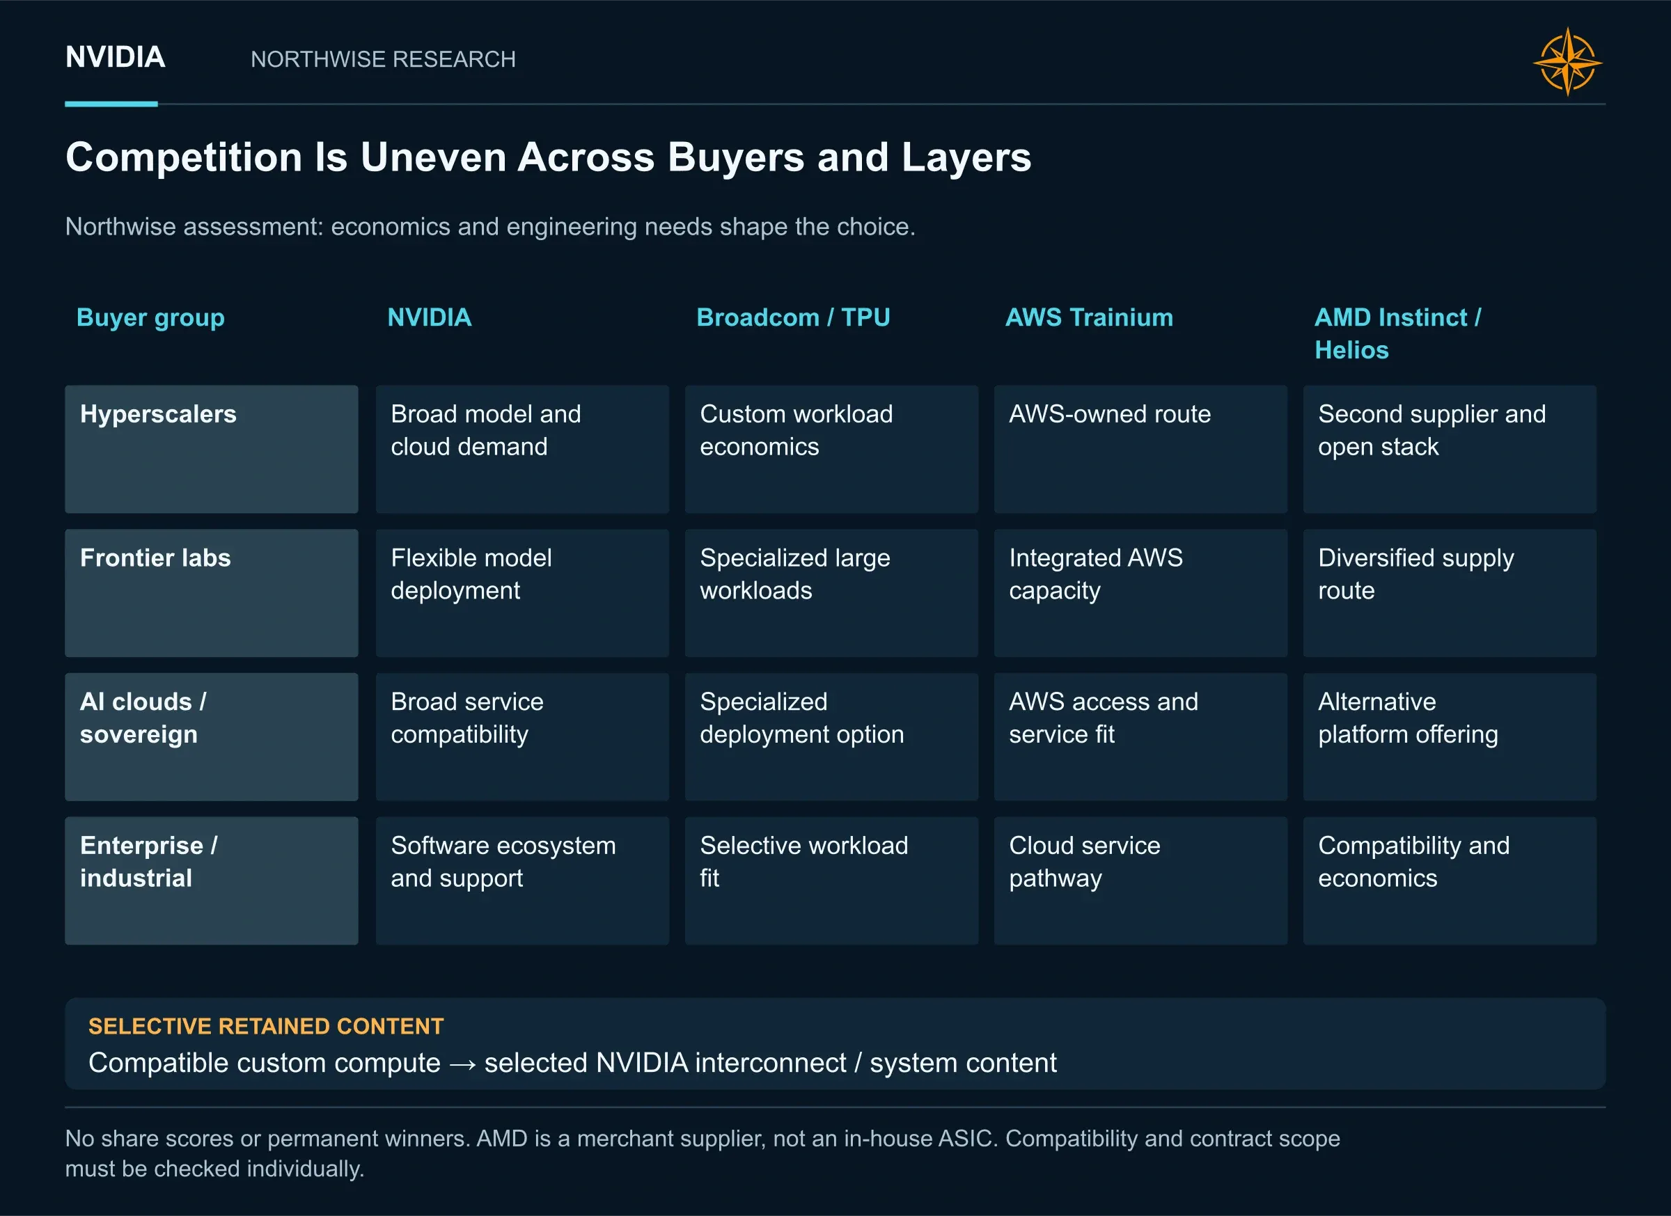Image resolution: width=1671 pixels, height=1216 pixels.
Task: Select the Custom workload economics cell
Action: (x=831, y=449)
